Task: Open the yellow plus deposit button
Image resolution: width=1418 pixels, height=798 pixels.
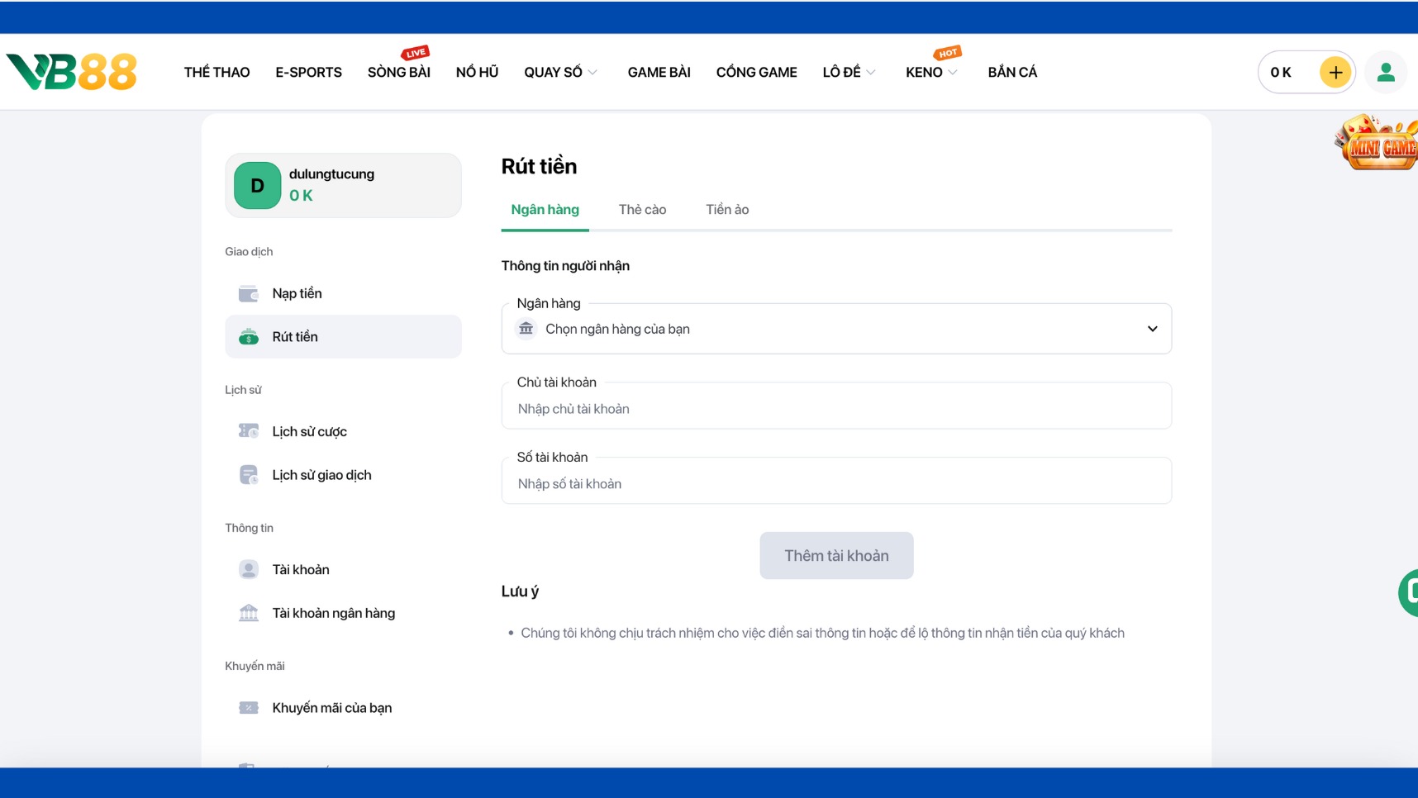Action: click(1335, 73)
